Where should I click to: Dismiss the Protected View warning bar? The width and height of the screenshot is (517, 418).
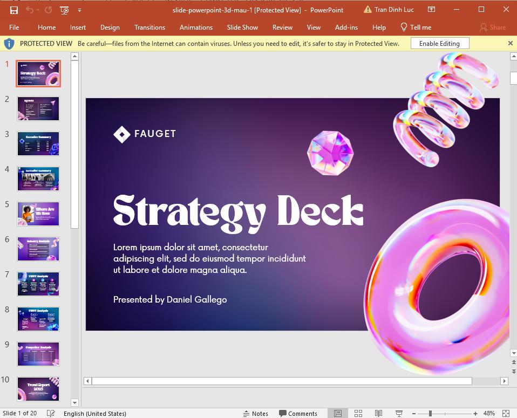click(x=510, y=43)
